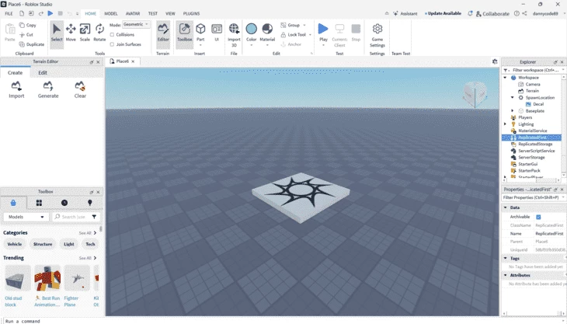Open the Models category dropdown
The height and width of the screenshot is (324, 567).
[x=26, y=217]
